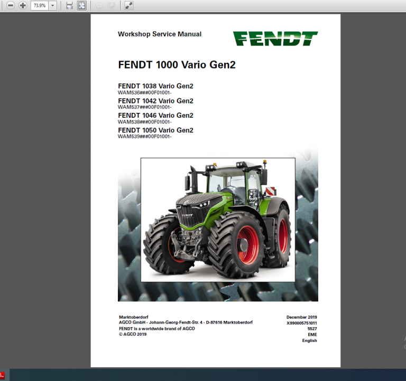
Task: Click the 'FENDT 1000 Vario Gen2' title
Action: click(177, 64)
